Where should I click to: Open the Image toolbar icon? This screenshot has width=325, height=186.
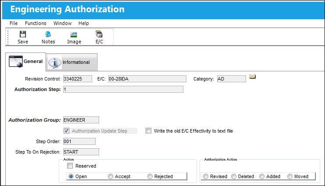(x=74, y=35)
